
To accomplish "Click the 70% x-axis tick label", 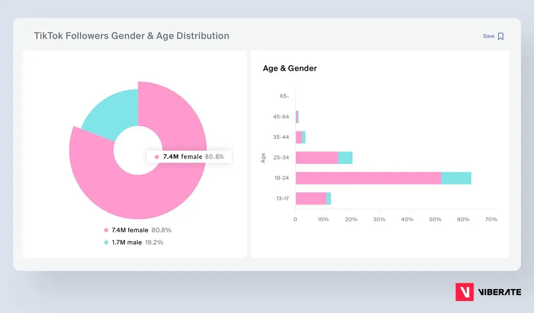I will point(491,219).
